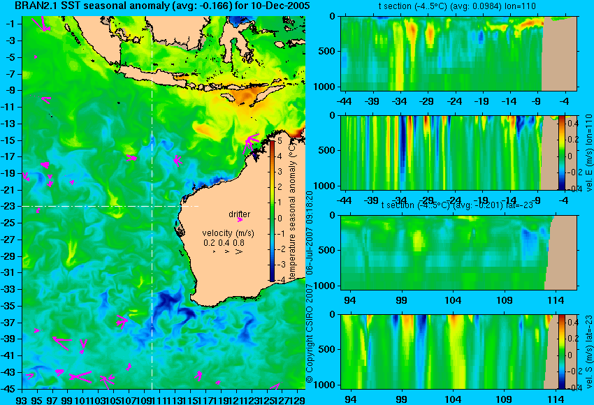
Task: Click the '06-Jul-2007 09:18:20' timestamp
Action: click(310, 233)
